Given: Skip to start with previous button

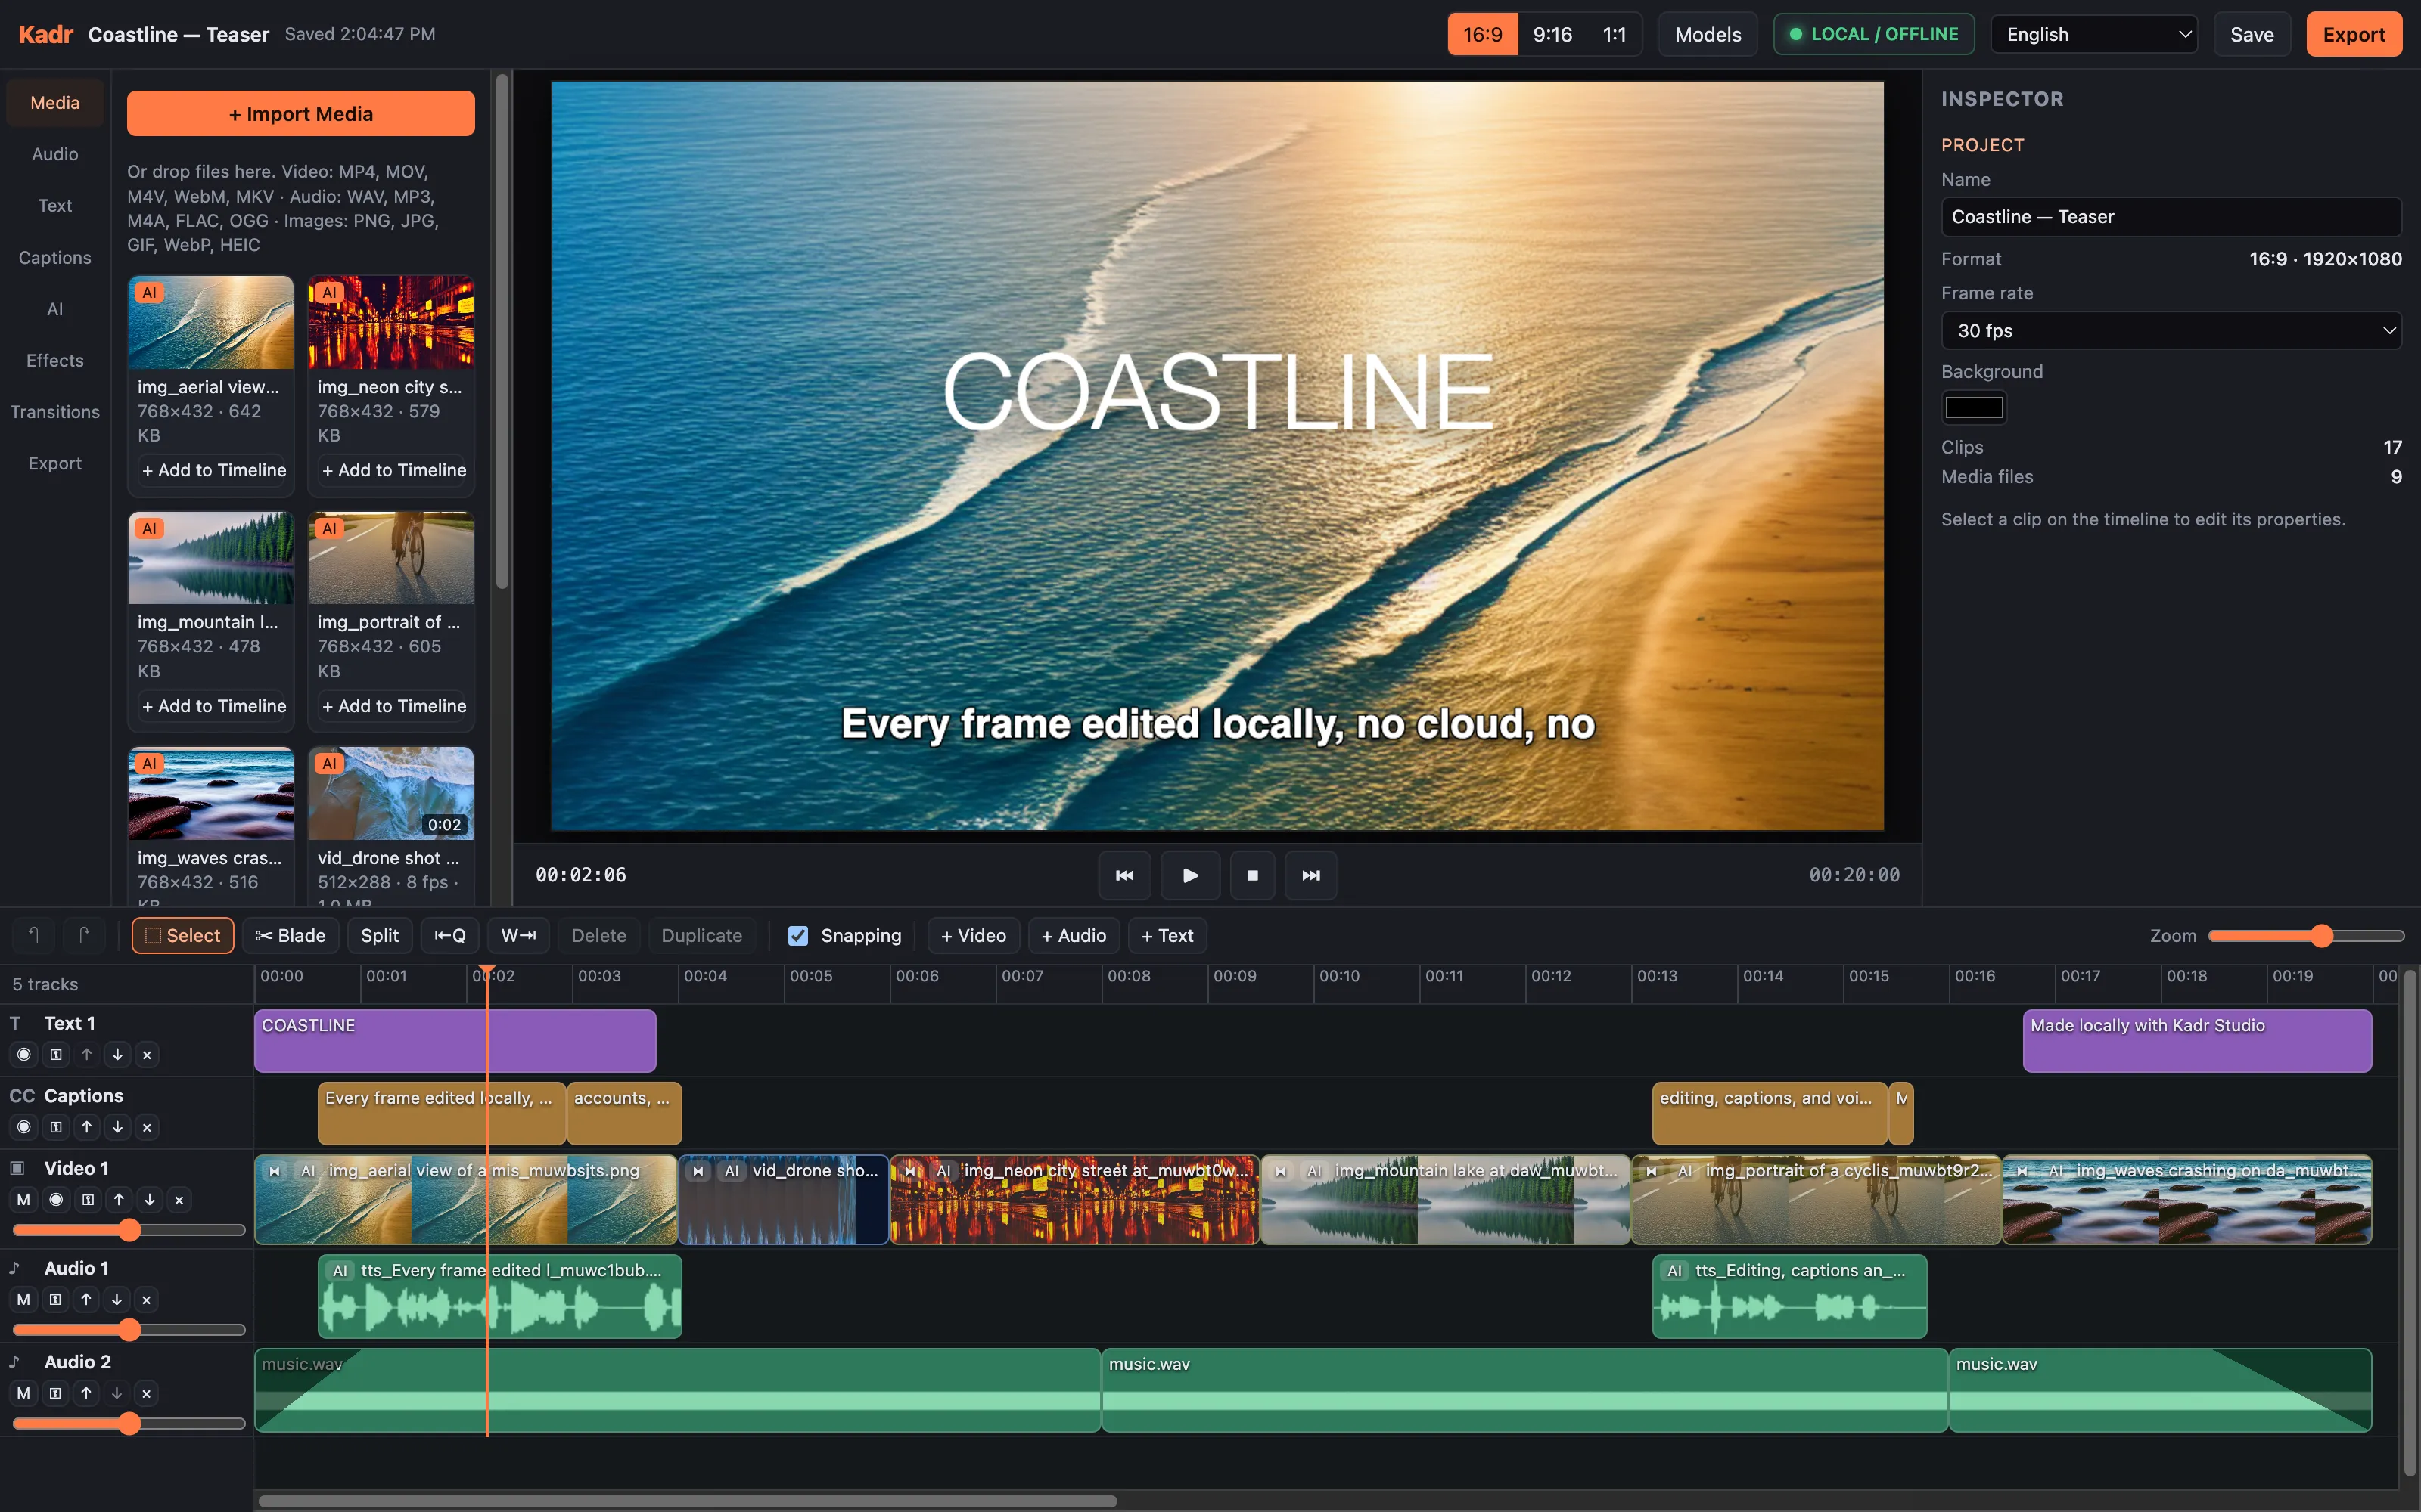Looking at the screenshot, I should click(1124, 875).
